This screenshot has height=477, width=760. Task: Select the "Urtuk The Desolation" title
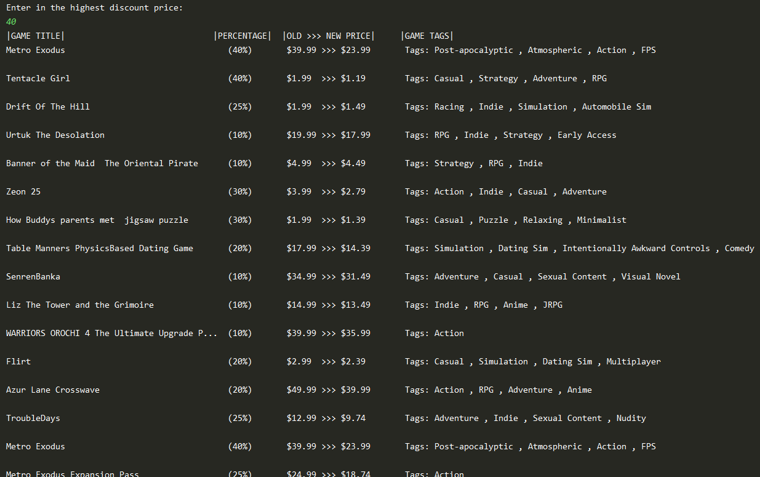point(55,135)
